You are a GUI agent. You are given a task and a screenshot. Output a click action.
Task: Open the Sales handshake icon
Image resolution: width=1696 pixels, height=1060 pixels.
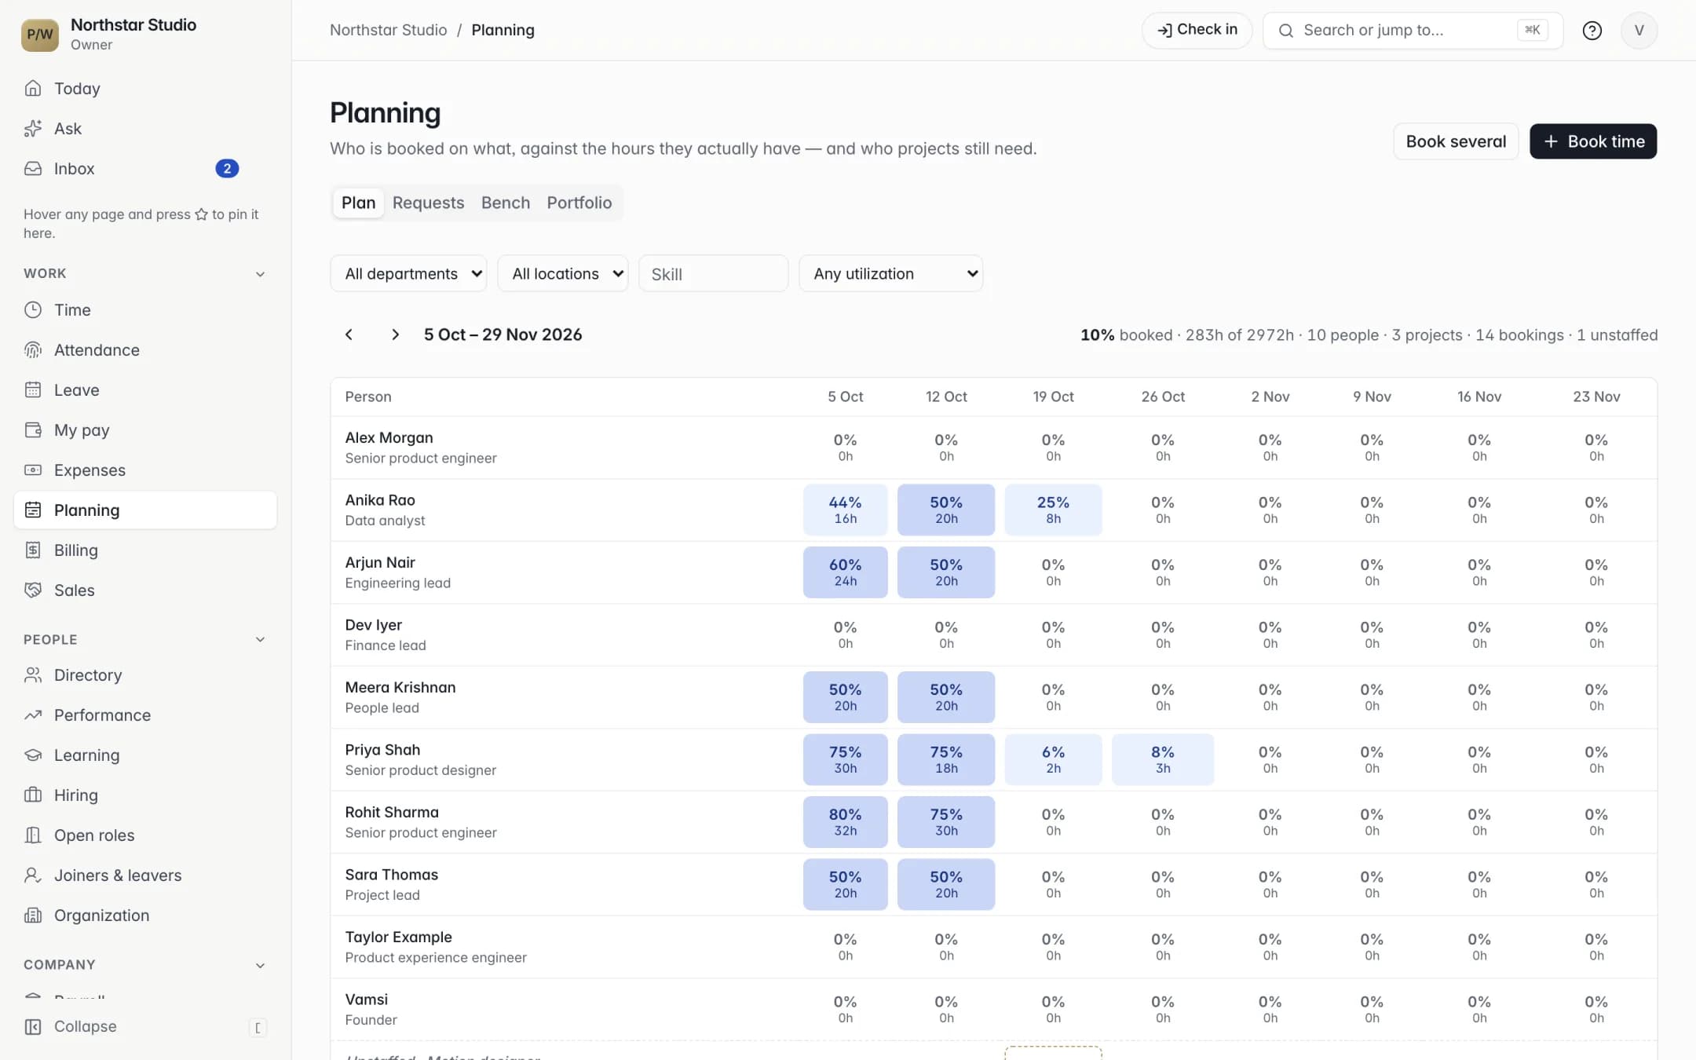(x=33, y=590)
